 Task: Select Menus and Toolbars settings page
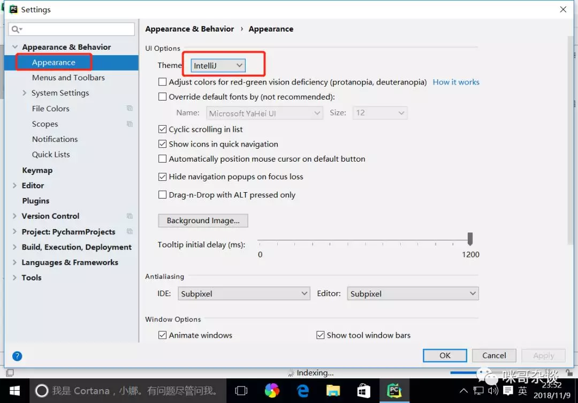click(68, 78)
